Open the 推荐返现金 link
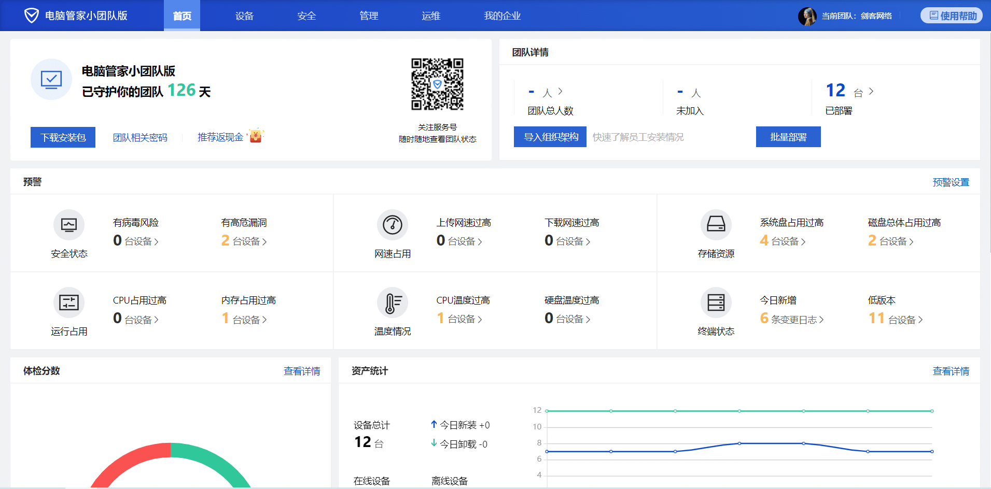The height and width of the screenshot is (489, 991). (220, 137)
